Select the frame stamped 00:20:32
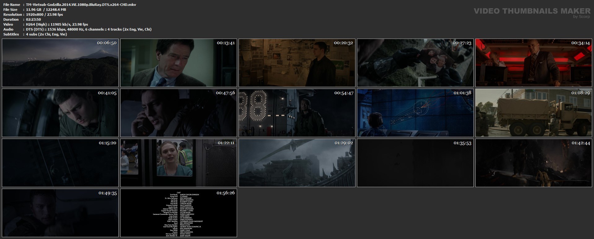The height and width of the screenshot is (239, 594). [297, 63]
